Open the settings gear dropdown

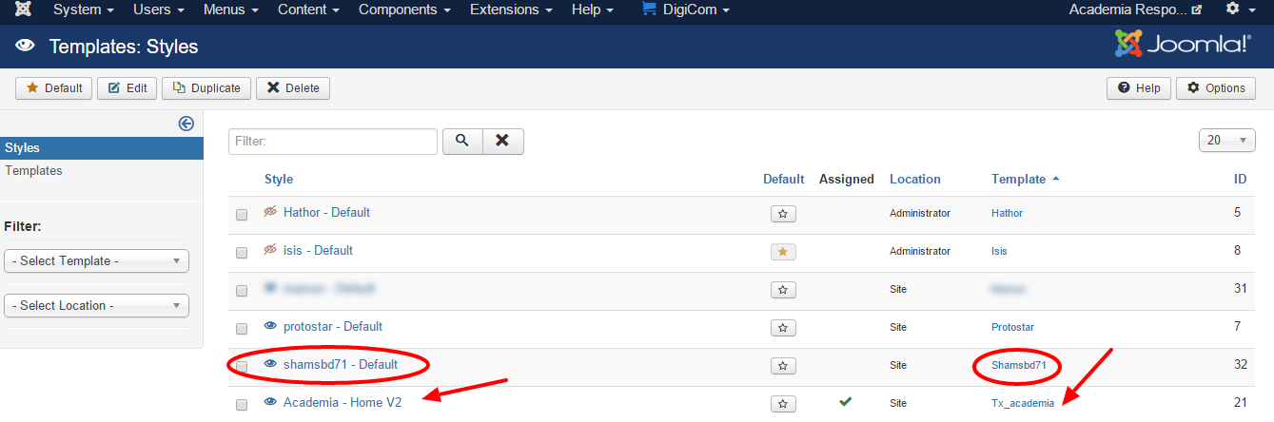[x=1240, y=10]
